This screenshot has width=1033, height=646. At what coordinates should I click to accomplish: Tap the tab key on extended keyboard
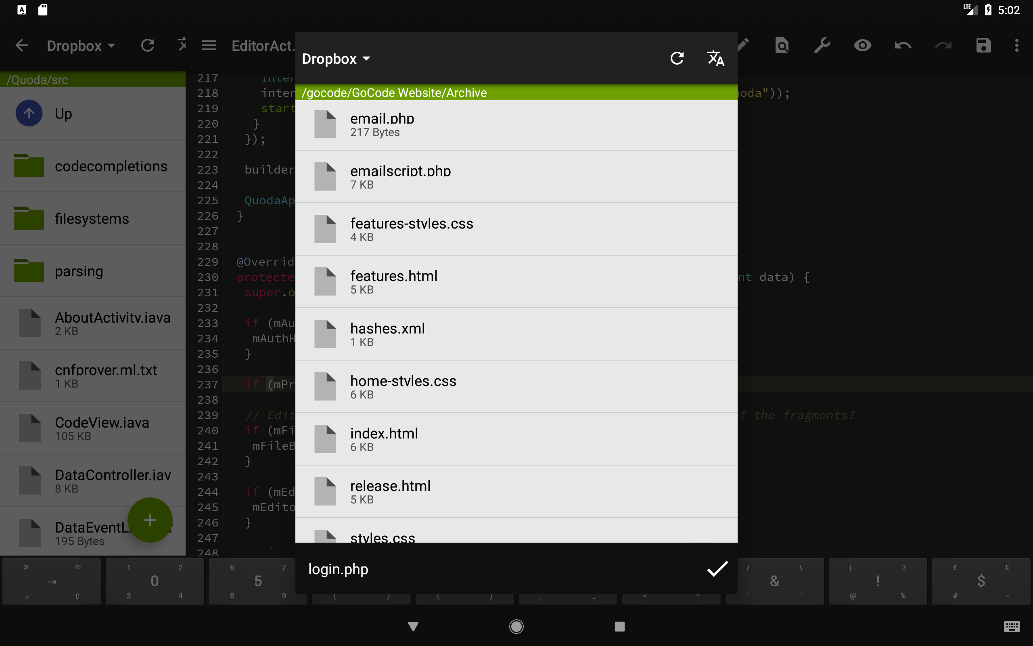tap(52, 581)
